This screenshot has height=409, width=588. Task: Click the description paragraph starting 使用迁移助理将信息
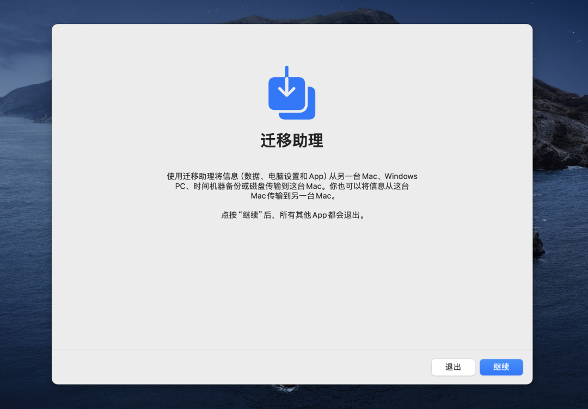292,186
